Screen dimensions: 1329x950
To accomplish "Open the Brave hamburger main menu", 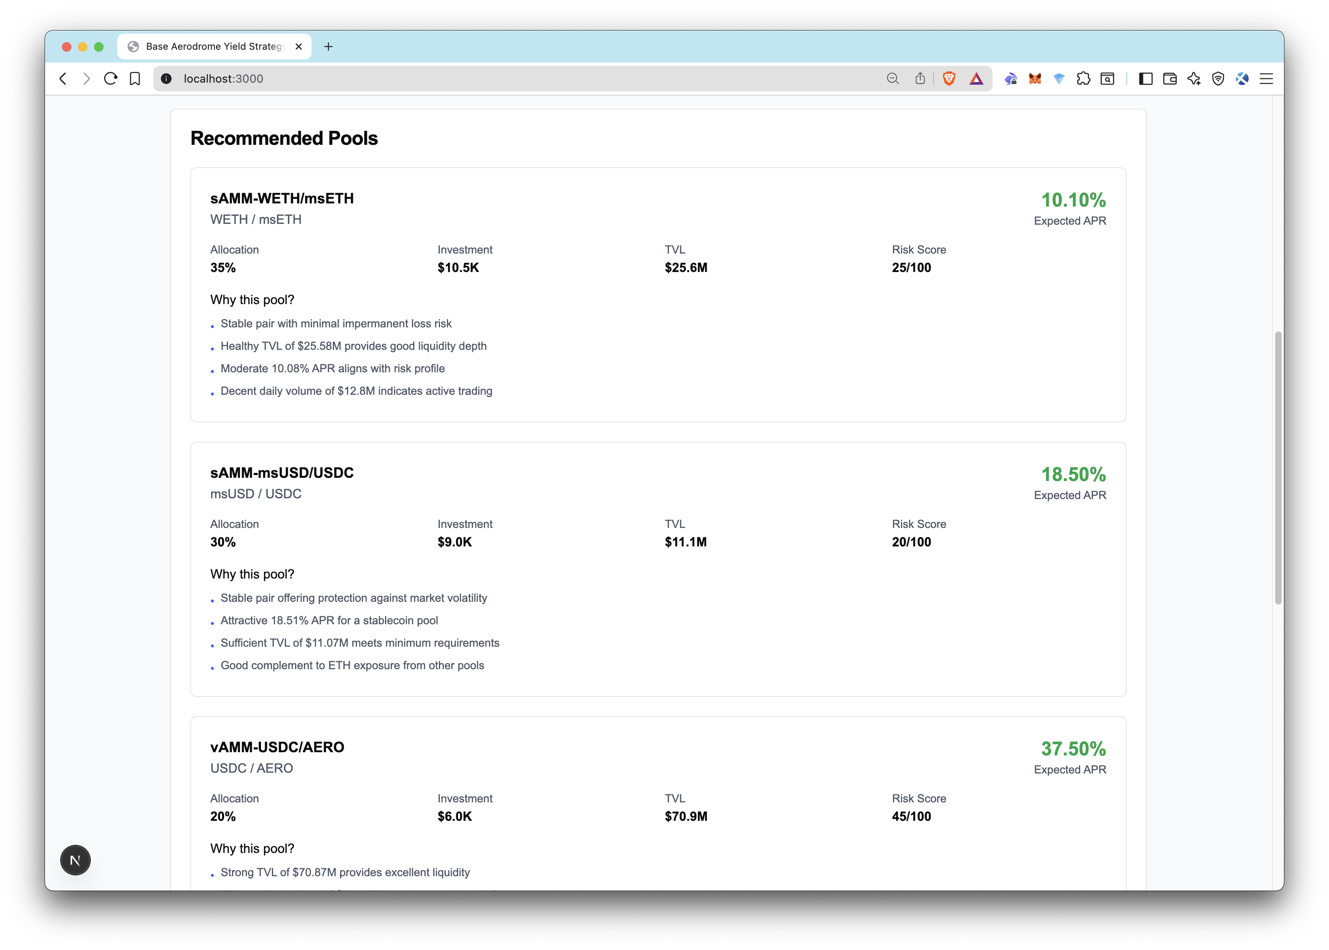I will pyautogui.click(x=1266, y=78).
